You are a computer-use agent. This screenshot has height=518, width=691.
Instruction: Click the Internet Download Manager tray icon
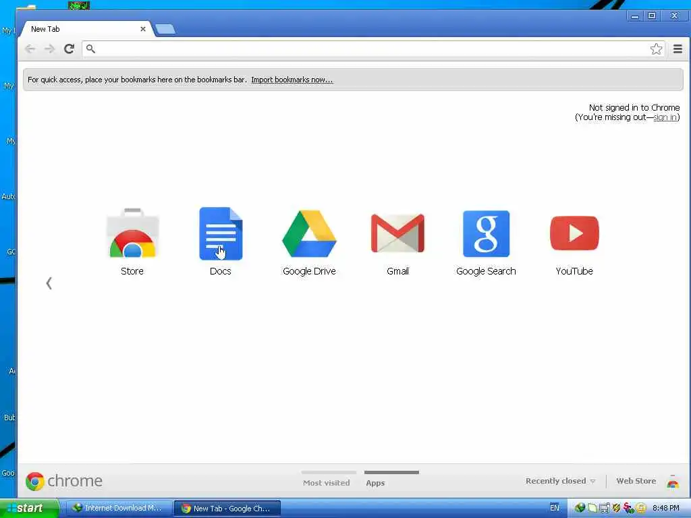pos(580,508)
